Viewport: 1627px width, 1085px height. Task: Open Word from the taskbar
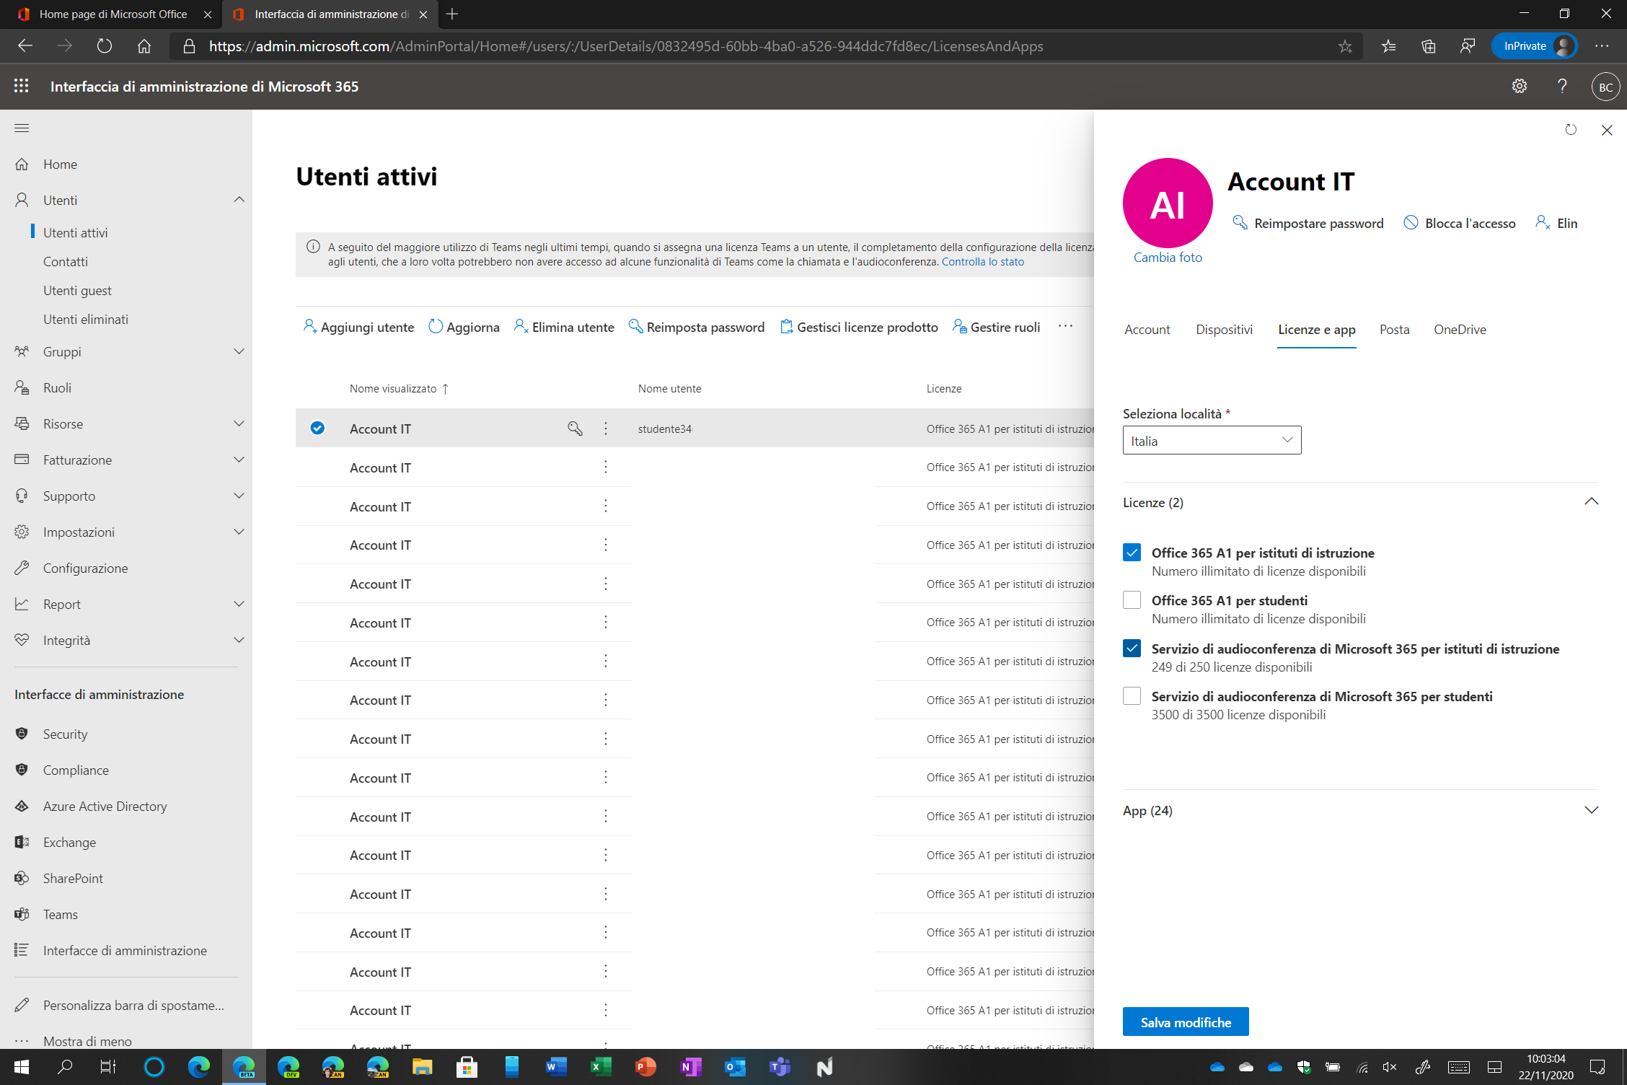pos(556,1066)
